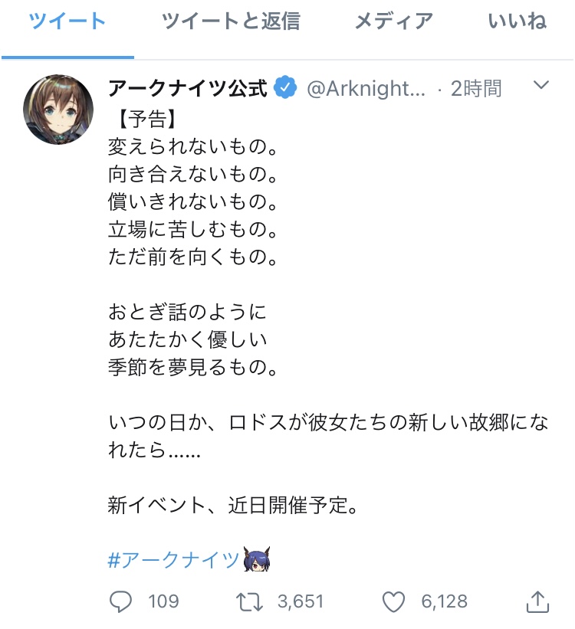Click the blue verified badge
Screen dimensions: 575x629
(286, 89)
